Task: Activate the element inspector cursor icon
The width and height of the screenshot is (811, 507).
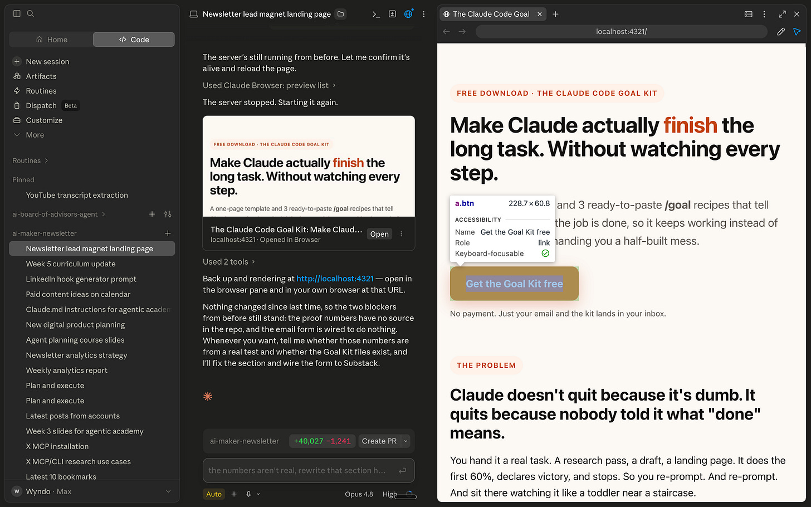Action: tap(797, 32)
